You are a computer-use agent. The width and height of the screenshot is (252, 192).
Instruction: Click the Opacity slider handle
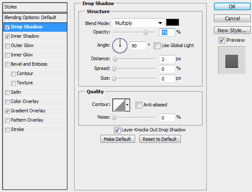[145, 32]
